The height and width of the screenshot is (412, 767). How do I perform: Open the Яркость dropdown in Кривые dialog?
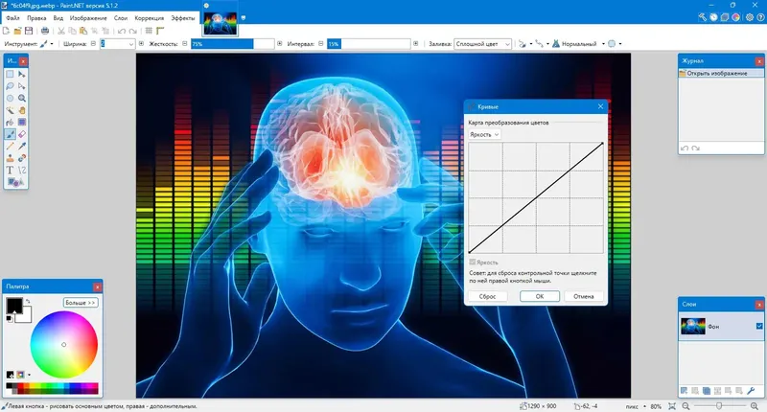[484, 134]
